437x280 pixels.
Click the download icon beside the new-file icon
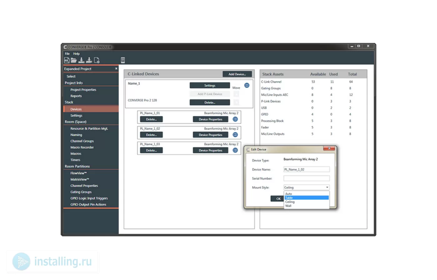(89, 60)
